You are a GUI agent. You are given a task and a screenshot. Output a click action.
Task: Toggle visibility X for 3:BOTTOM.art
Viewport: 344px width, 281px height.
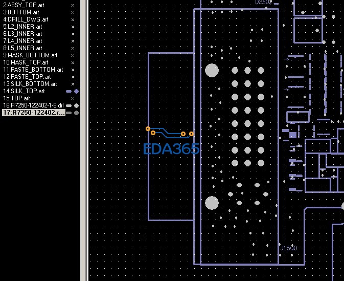coord(73,12)
